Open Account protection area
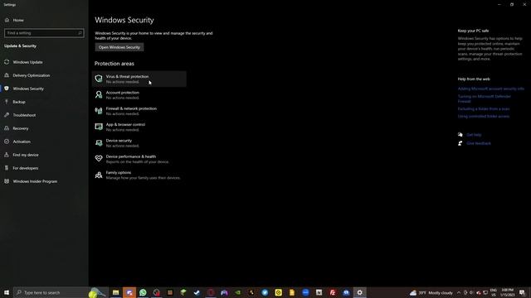Viewport: 531px width, 298px height. coord(139,95)
